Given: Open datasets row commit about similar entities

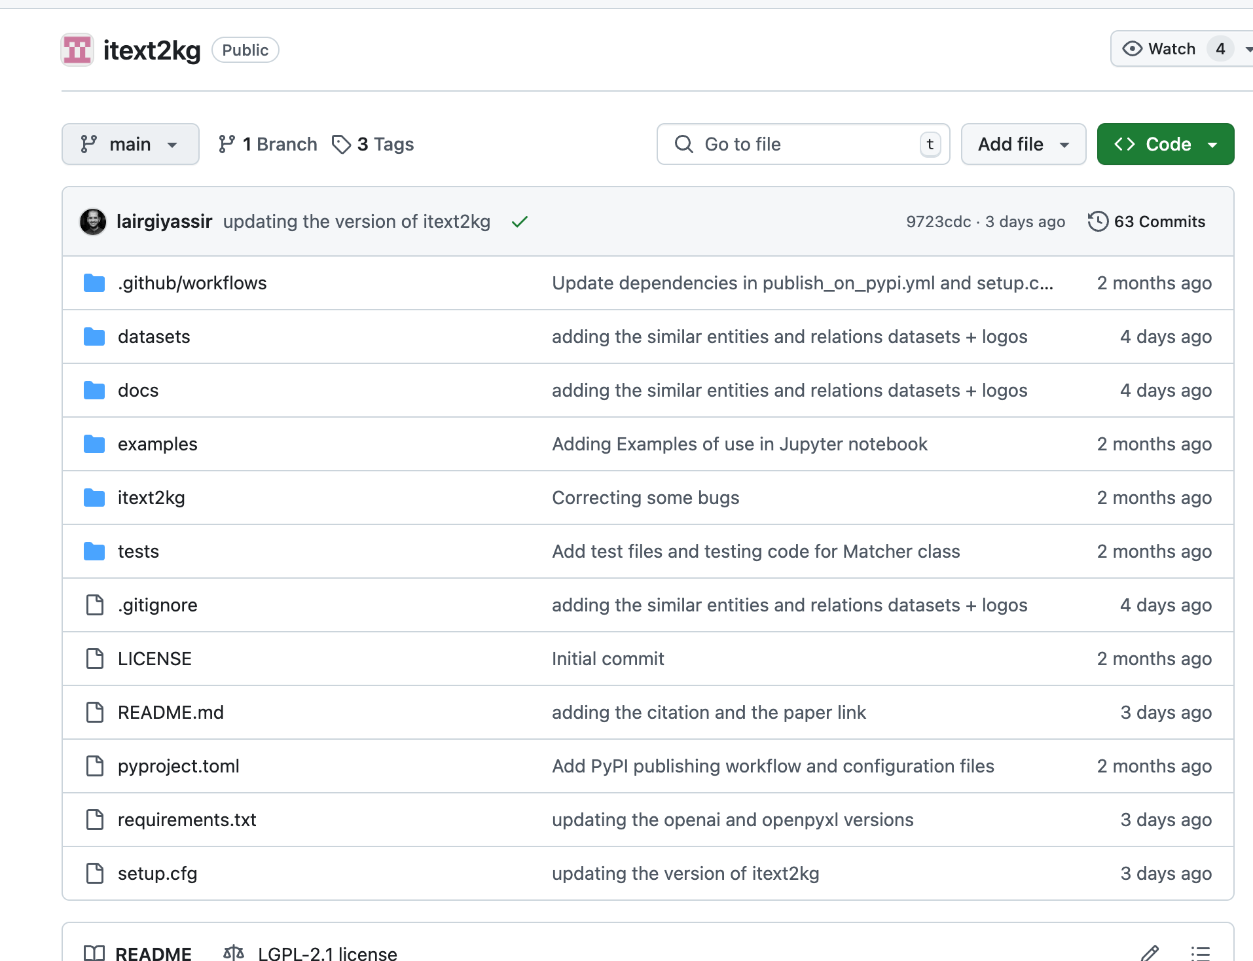Looking at the screenshot, I should point(790,337).
